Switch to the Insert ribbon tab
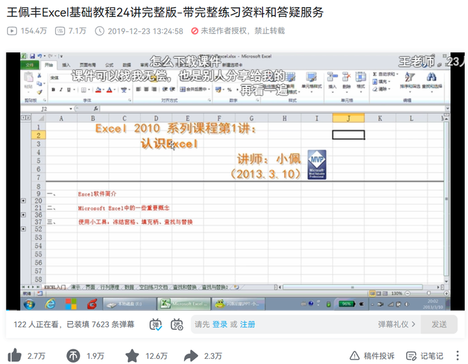Screen dimensions: 468x364 pyautogui.click(x=66, y=65)
